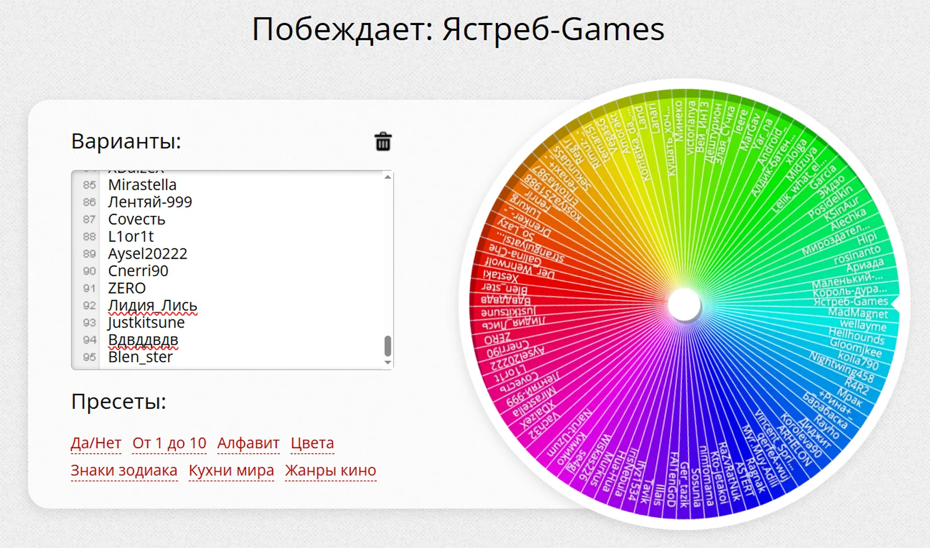
Task: Click the wellayme segment on the wheel
Action: point(863,325)
